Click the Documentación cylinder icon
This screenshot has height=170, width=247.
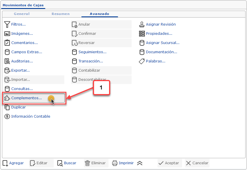tap(142, 52)
